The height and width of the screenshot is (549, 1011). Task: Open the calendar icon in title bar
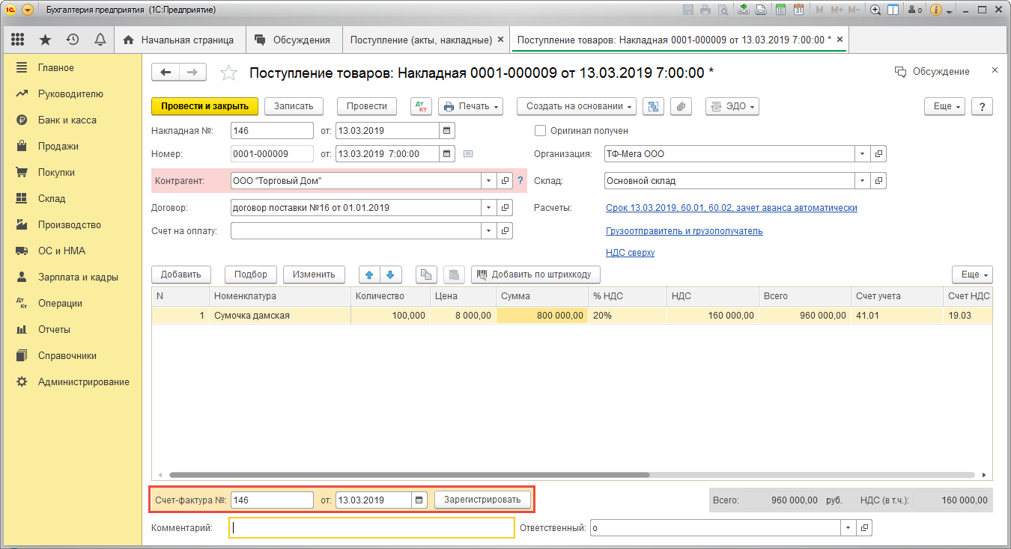point(798,10)
